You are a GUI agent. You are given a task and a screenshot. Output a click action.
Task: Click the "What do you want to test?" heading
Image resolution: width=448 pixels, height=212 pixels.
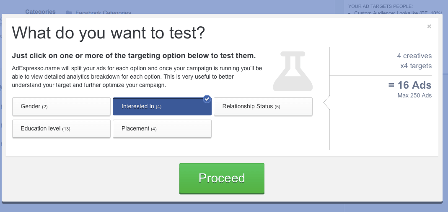[x=109, y=33]
